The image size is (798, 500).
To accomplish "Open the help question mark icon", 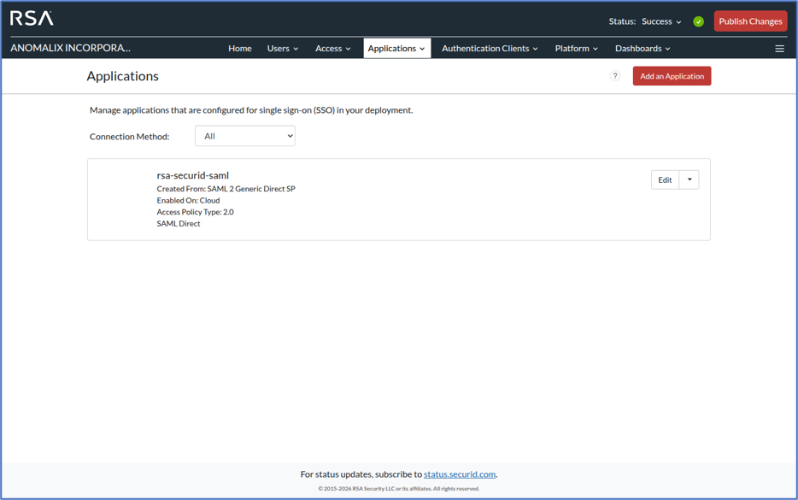I will [615, 76].
